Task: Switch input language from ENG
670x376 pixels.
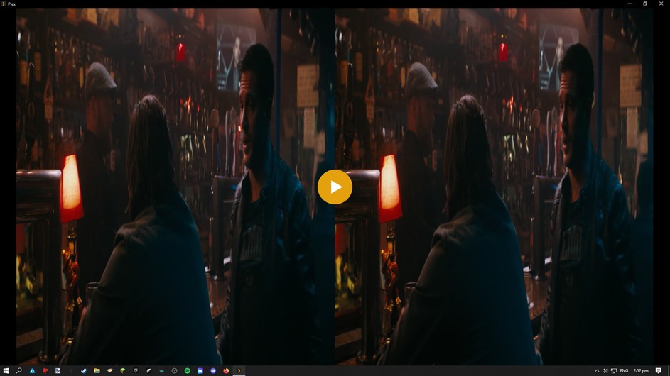Action: click(x=624, y=371)
